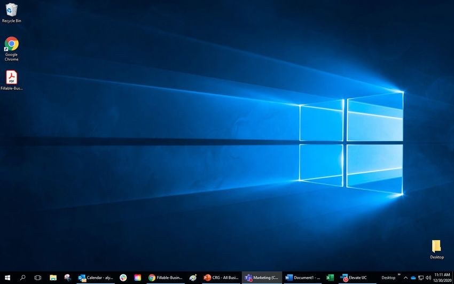Switch to Chrome Fillable-Busin window in taskbar

coord(166,278)
